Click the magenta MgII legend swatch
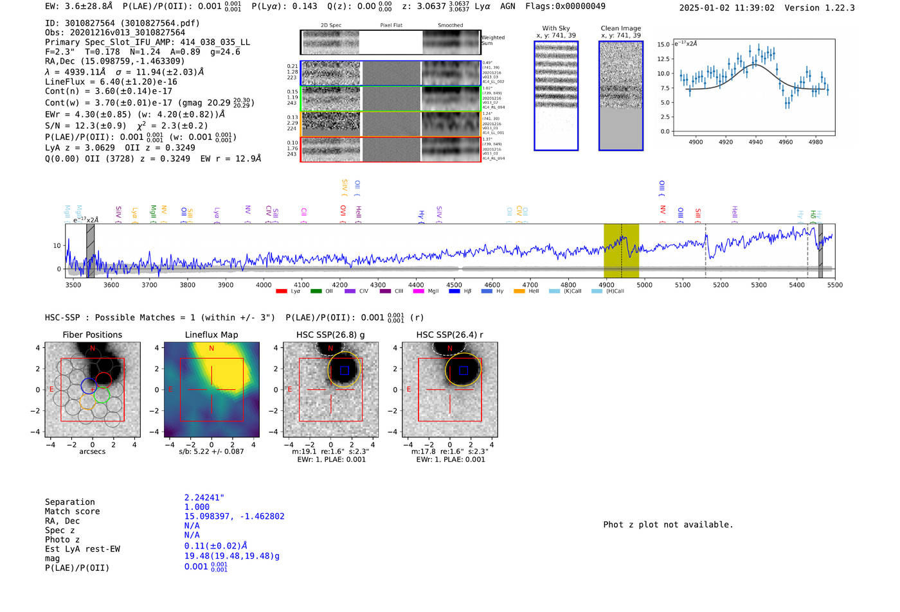Viewport: 900px width, 612px height. 419,291
